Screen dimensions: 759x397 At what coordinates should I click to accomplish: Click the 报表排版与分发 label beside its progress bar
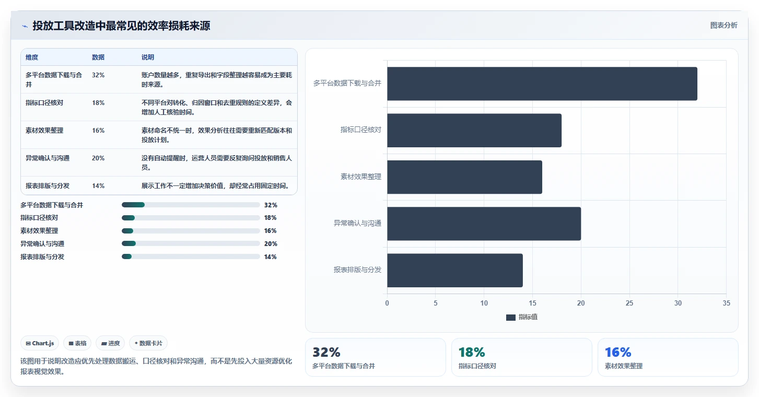point(42,257)
